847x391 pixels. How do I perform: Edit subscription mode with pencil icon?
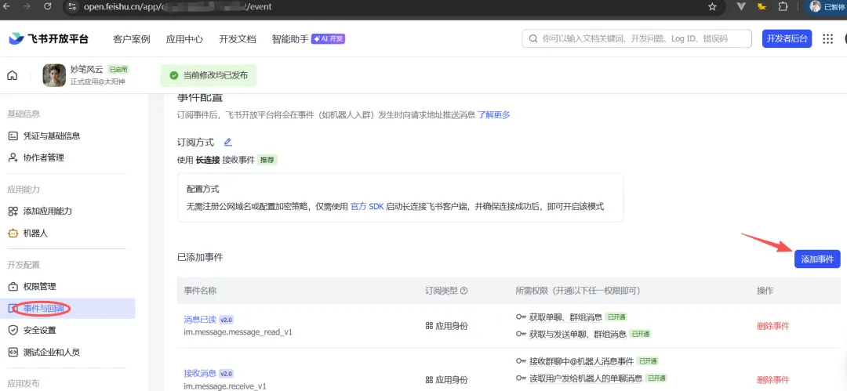click(227, 142)
